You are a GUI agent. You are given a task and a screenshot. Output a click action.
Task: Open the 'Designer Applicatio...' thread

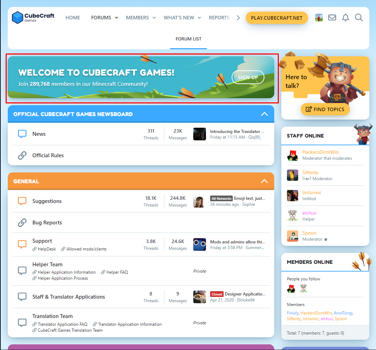(245, 294)
